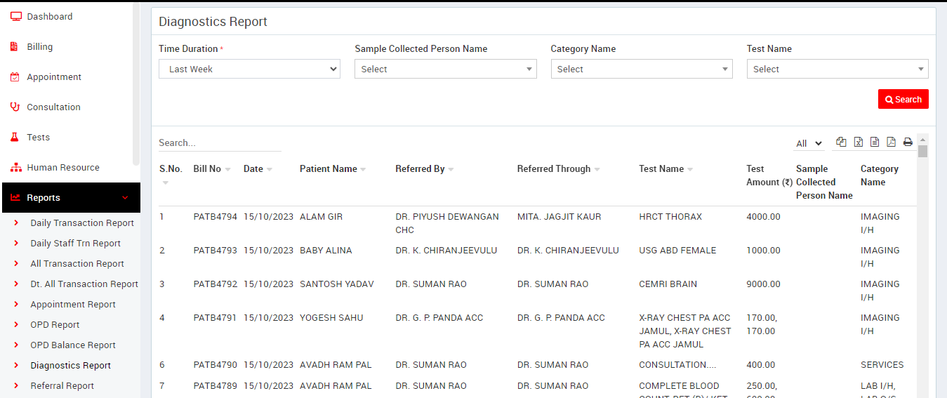Open Sample Collected Person Name dropdown
Image resolution: width=947 pixels, height=398 pixels.
[x=445, y=69]
